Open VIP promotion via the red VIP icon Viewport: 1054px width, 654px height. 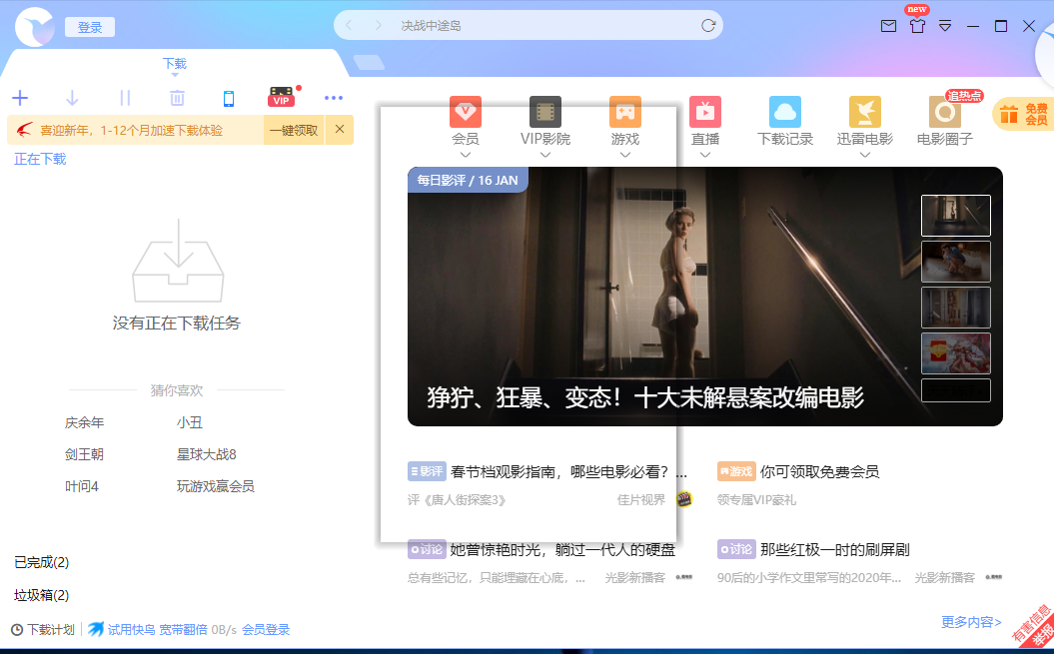281,97
